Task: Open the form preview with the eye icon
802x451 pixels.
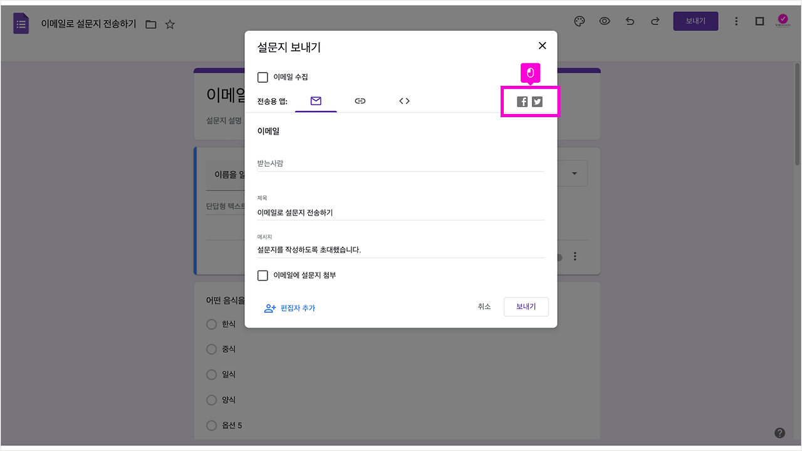Action: point(604,21)
